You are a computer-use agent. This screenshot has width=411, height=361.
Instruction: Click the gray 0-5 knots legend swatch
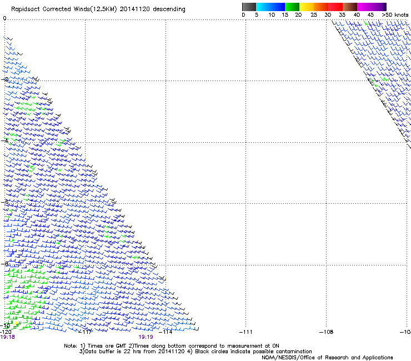coord(249,7)
